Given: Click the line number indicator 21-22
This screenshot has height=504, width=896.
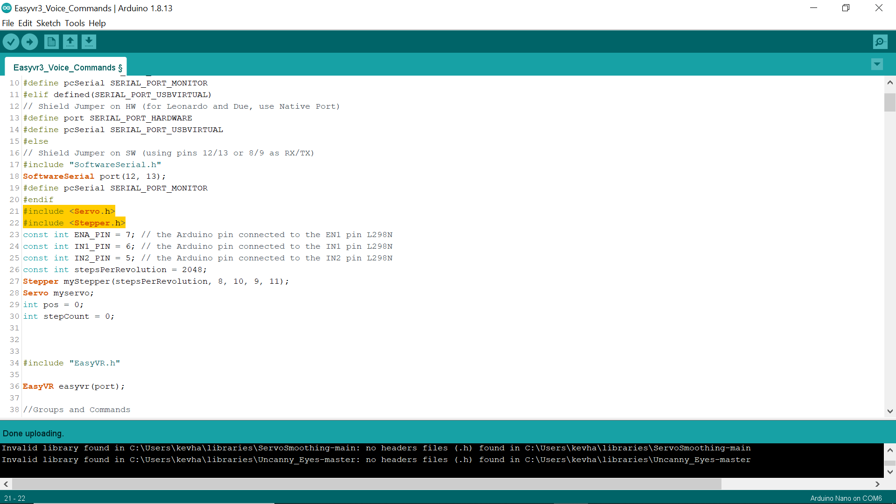Looking at the screenshot, I should pos(15,498).
